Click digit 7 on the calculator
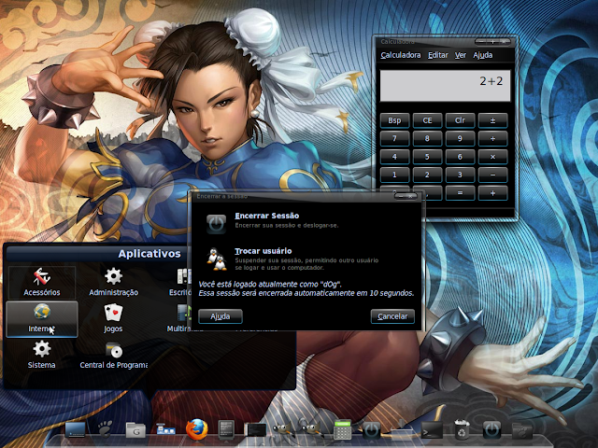 [394, 139]
